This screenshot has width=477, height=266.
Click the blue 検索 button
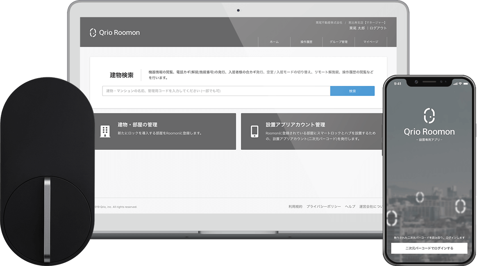click(352, 91)
